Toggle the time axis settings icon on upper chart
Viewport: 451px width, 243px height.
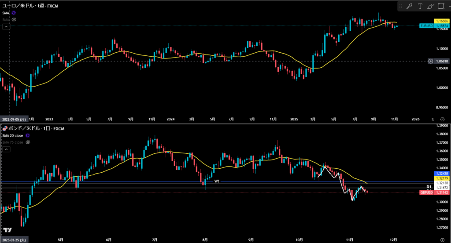pos(442,119)
